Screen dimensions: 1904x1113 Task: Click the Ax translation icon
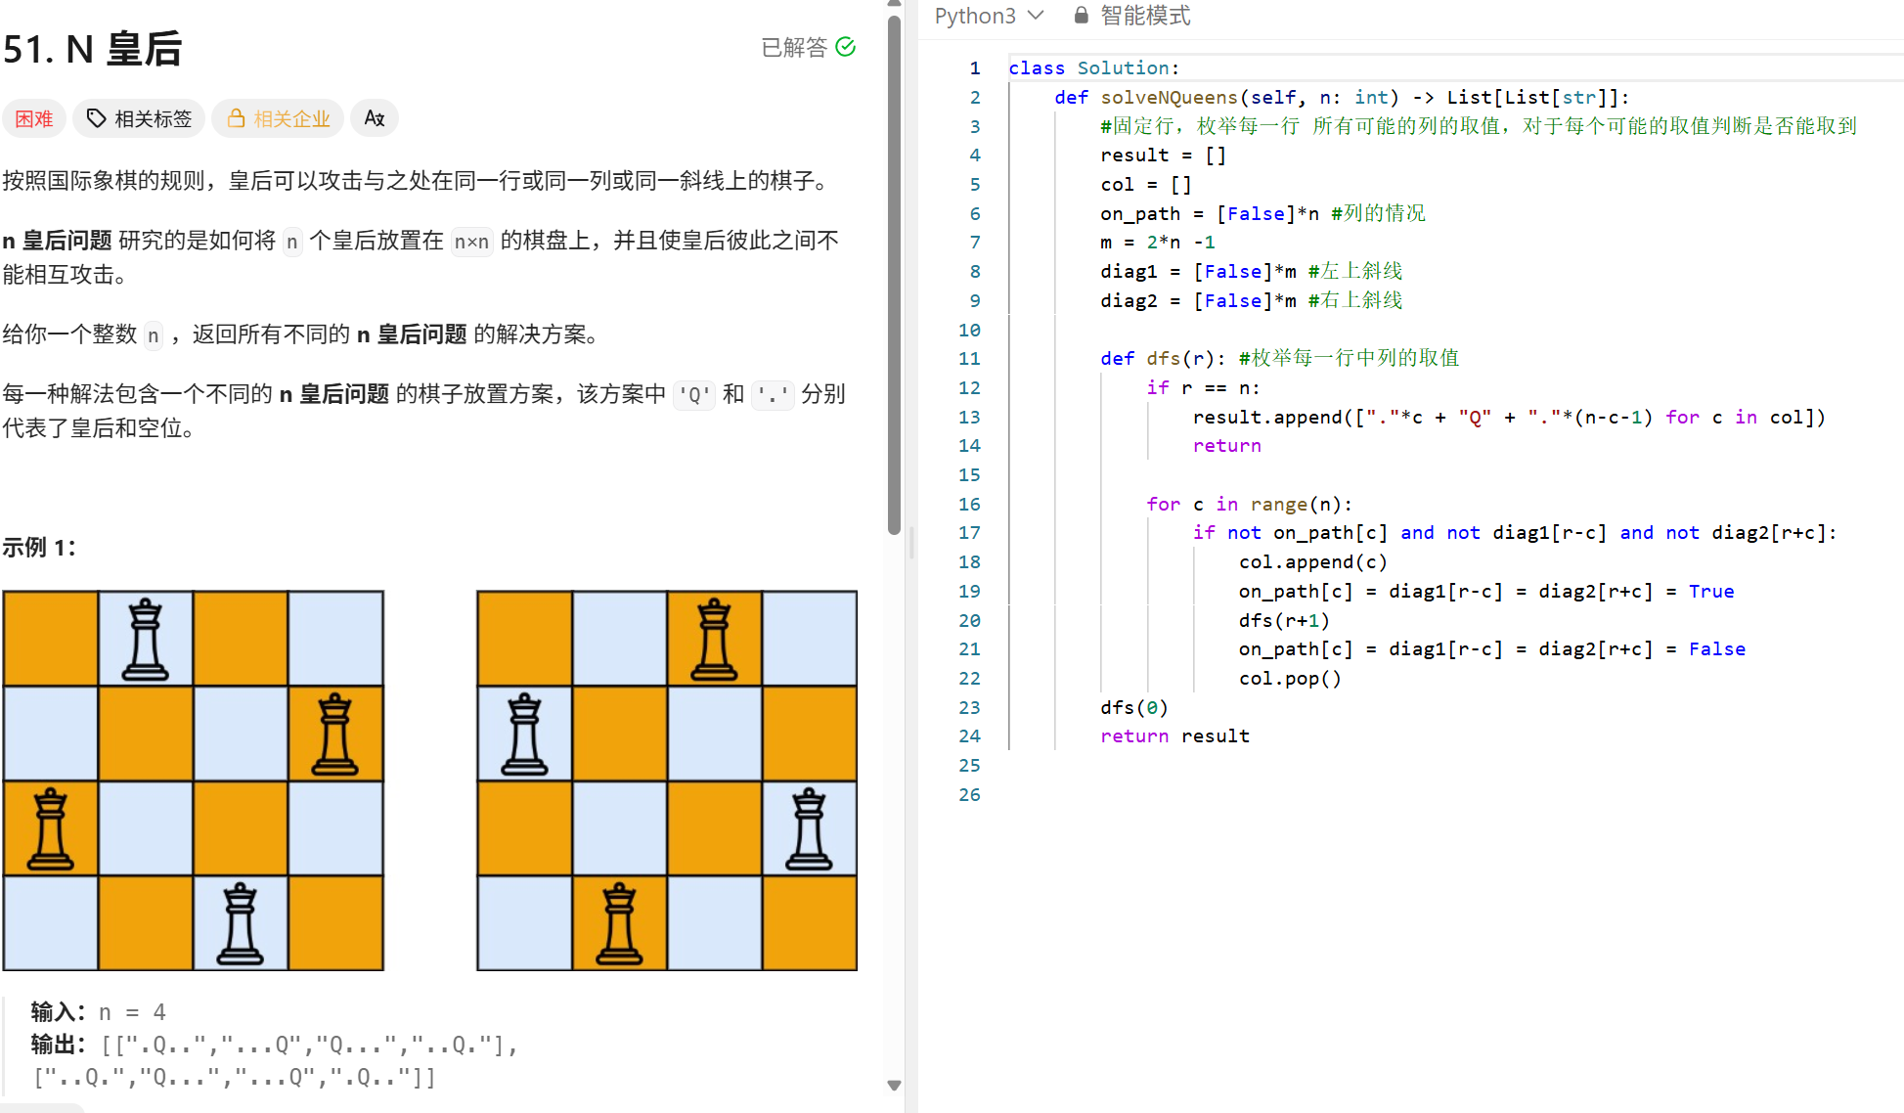coord(374,117)
